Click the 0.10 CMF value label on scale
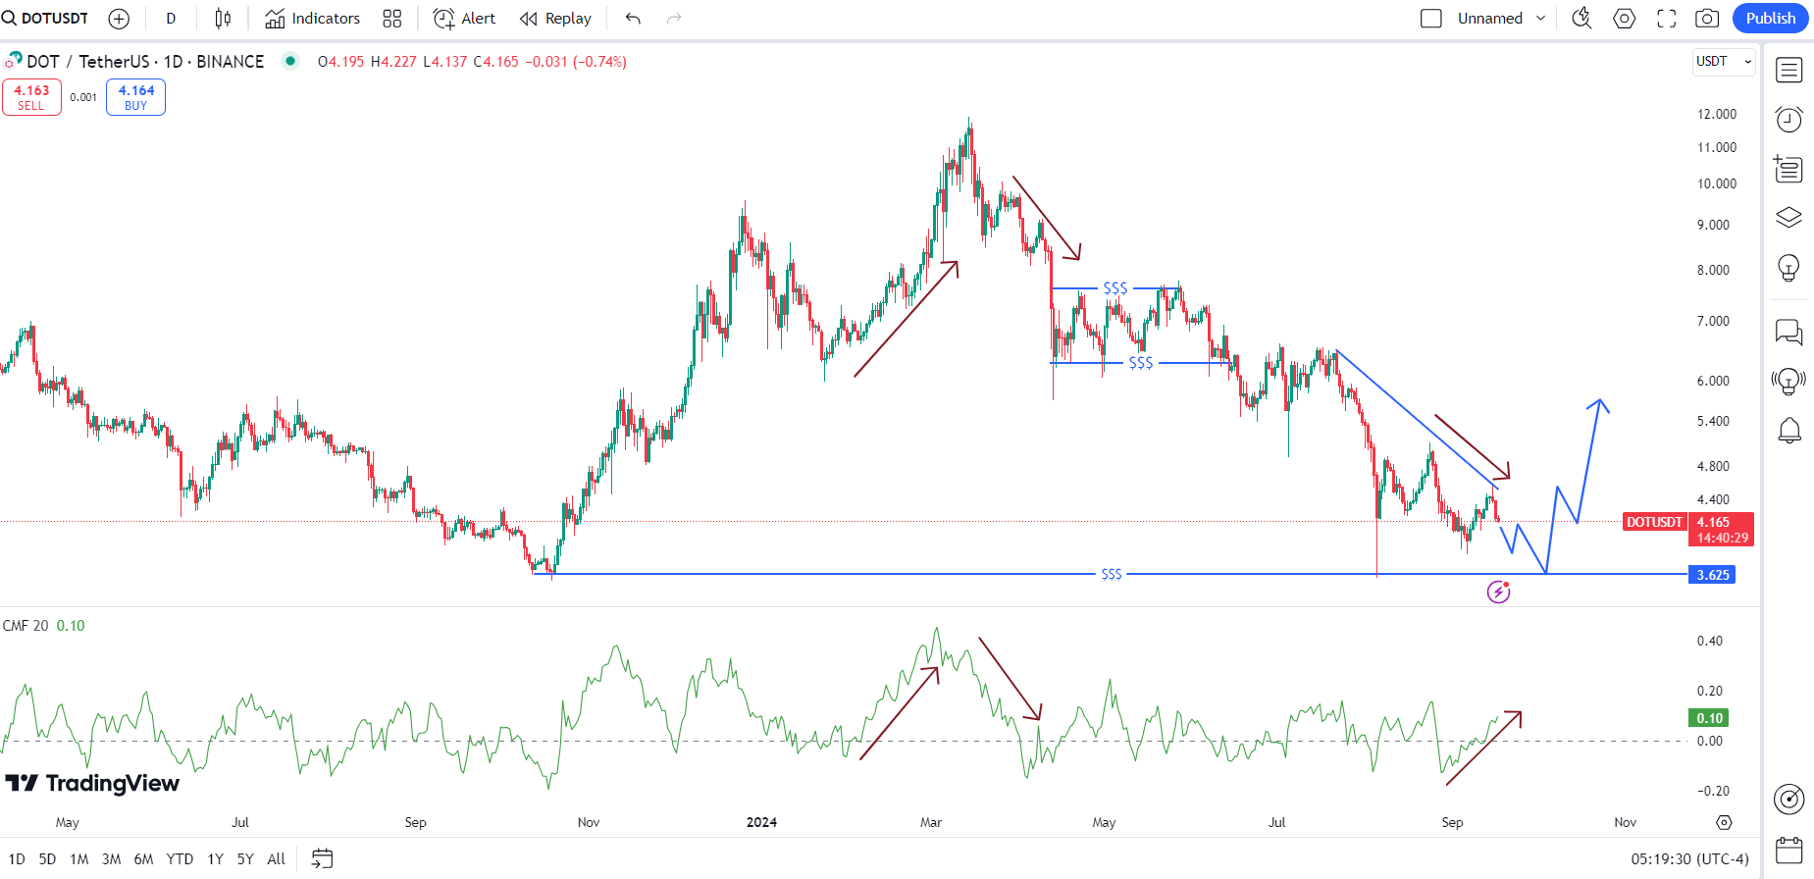 click(1709, 718)
